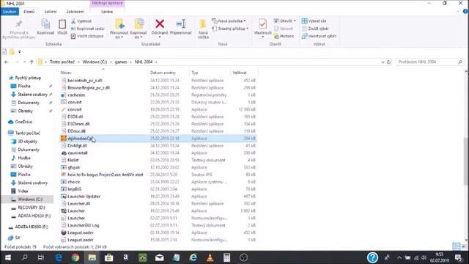Switch to the Správa tab
Screen dimensions: 469x264
coord(107,12)
